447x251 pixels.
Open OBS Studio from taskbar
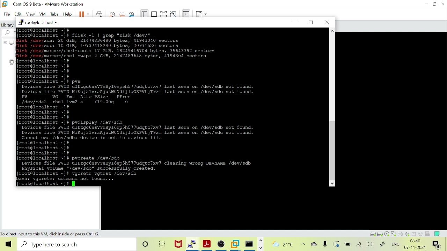pyautogui.click(x=221, y=244)
